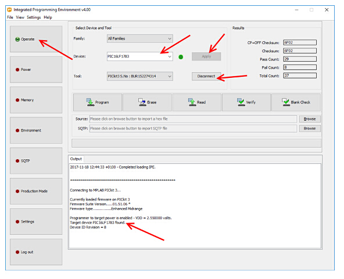Select the Operate side panel button

coord(36,39)
